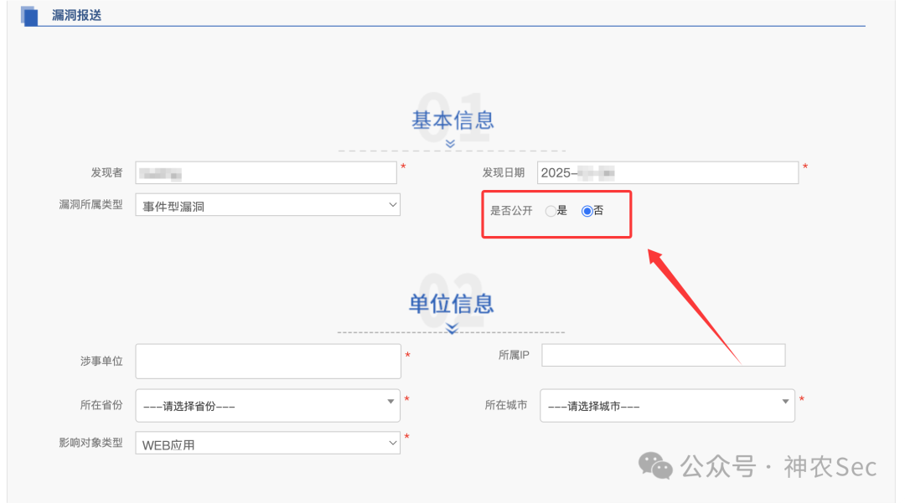Click the dropdown arrow on 漏洞所属类型 field
The height and width of the screenshot is (503, 905).
[392, 204]
